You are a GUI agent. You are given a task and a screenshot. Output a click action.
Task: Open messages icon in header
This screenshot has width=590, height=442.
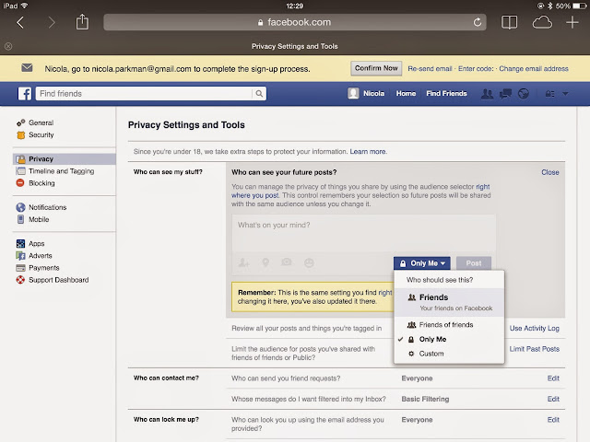click(505, 94)
